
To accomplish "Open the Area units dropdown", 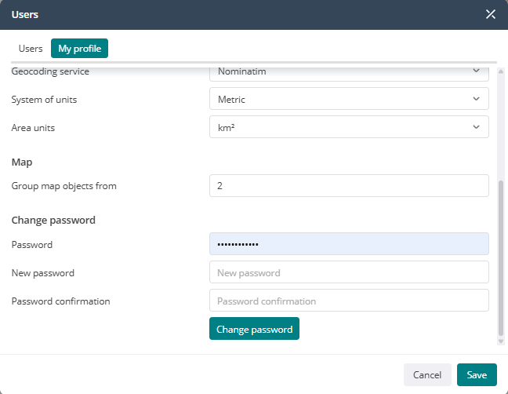I will [349, 127].
